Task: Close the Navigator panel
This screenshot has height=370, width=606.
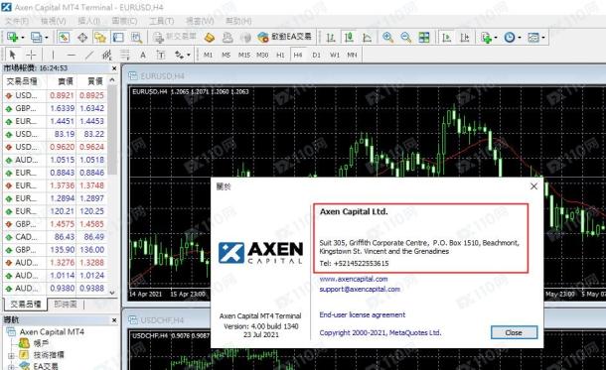Action: click(x=114, y=320)
